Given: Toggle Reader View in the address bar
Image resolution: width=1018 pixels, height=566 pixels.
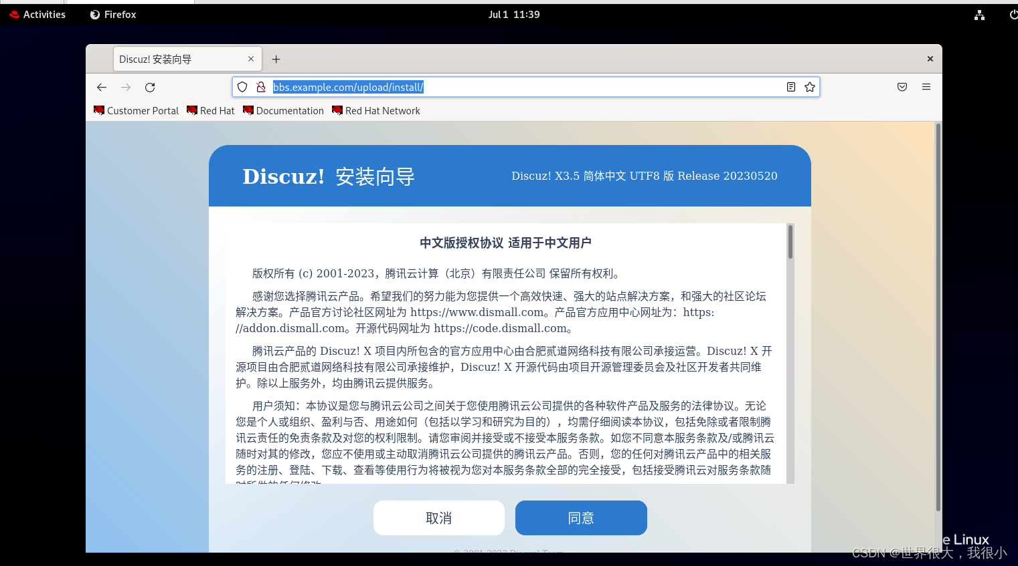Looking at the screenshot, I should click(x=790, y=87).
